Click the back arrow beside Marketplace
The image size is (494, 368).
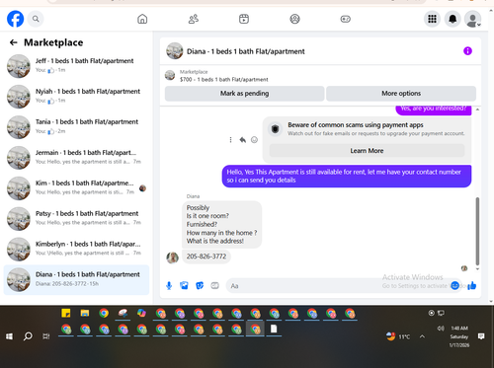pos(14,42)
